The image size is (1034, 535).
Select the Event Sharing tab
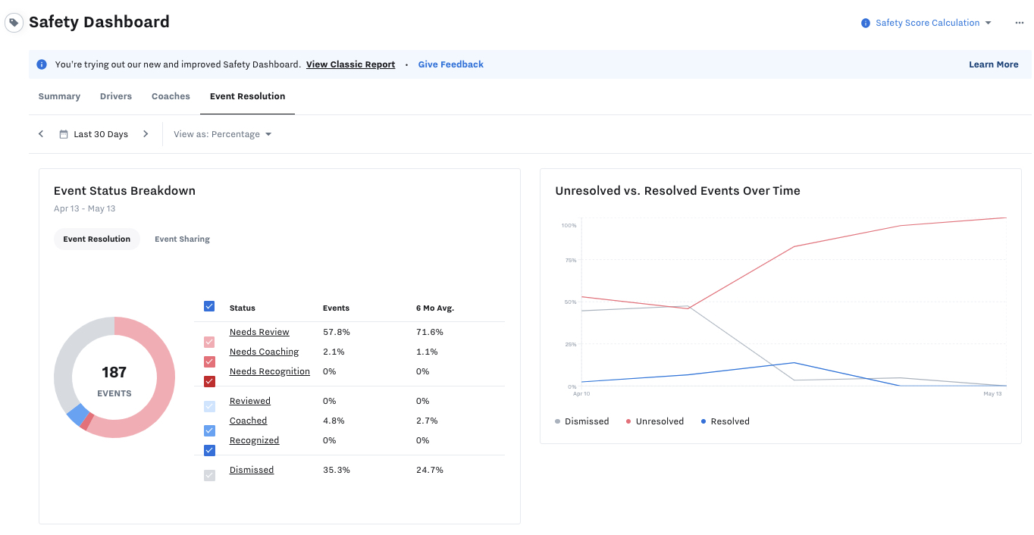[x=182, y=239]
